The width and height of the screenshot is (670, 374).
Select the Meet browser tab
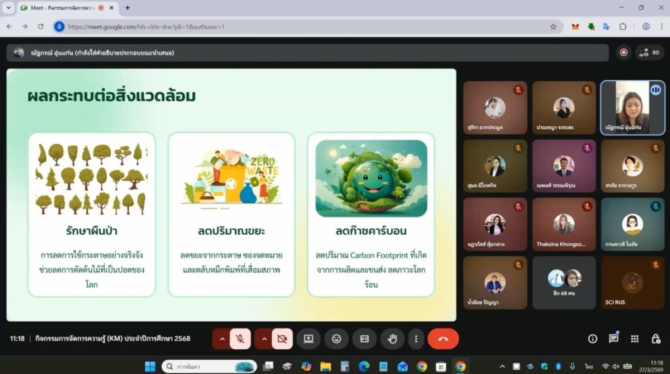tap(62, 8)
